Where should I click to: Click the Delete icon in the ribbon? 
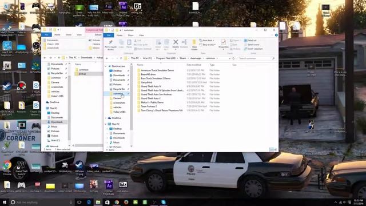point(176,43)
